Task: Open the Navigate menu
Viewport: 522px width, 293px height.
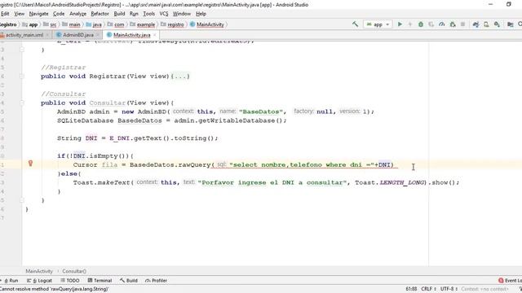Action: [x=38, y=14]
